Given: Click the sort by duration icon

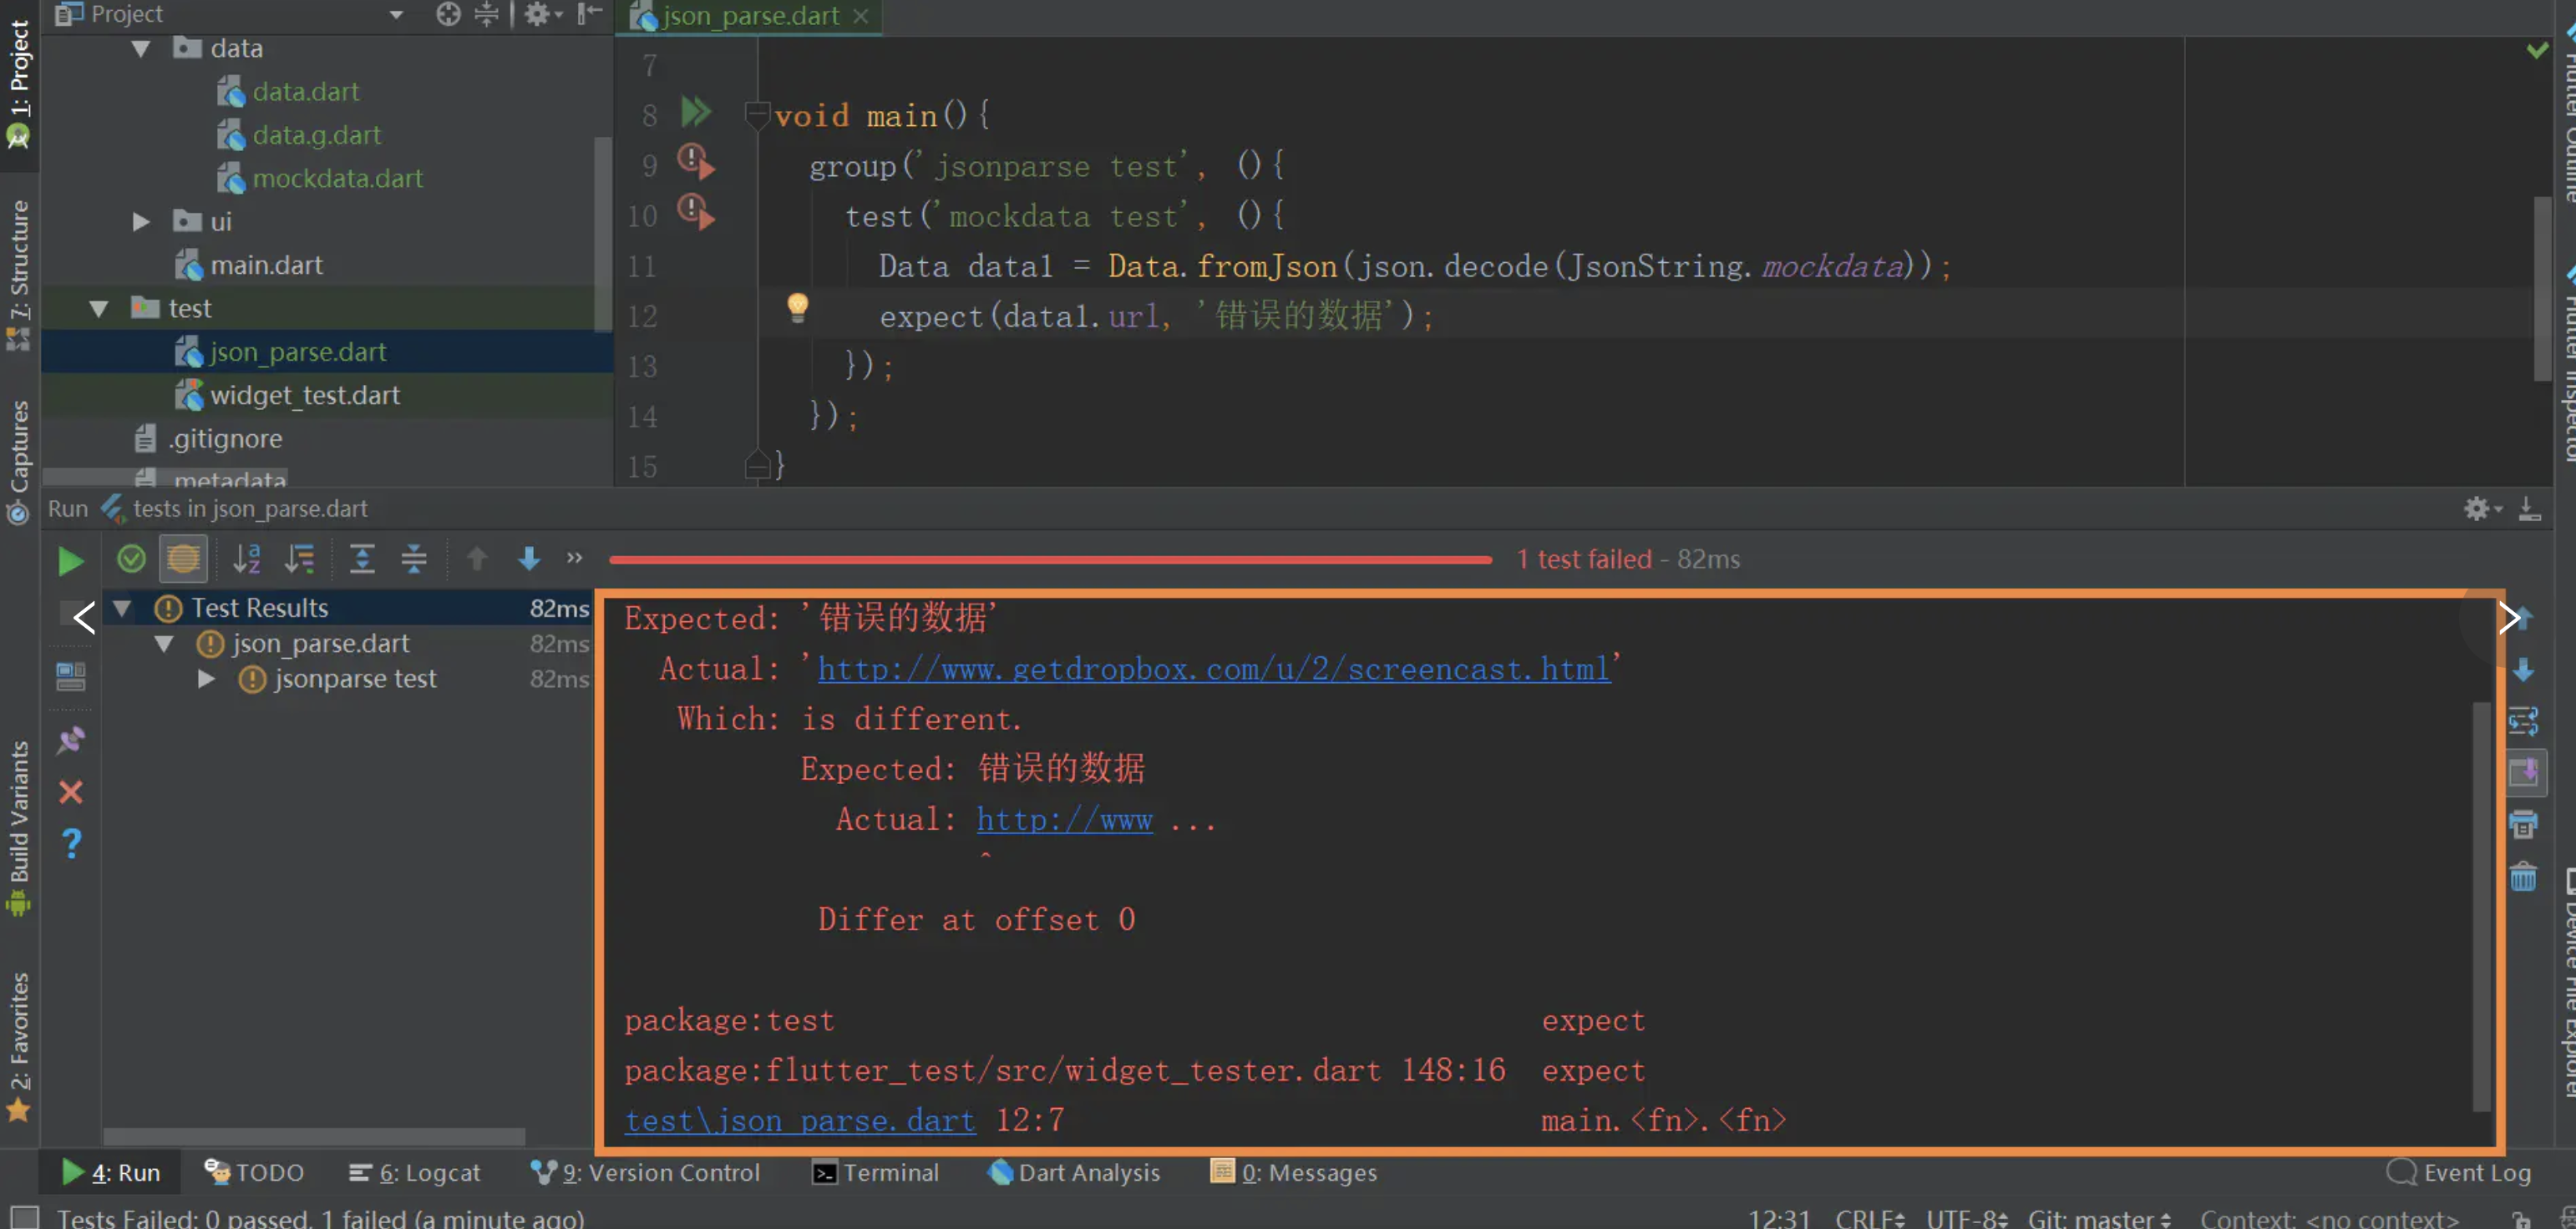Looking at the screenshot, I should (299, 559).
